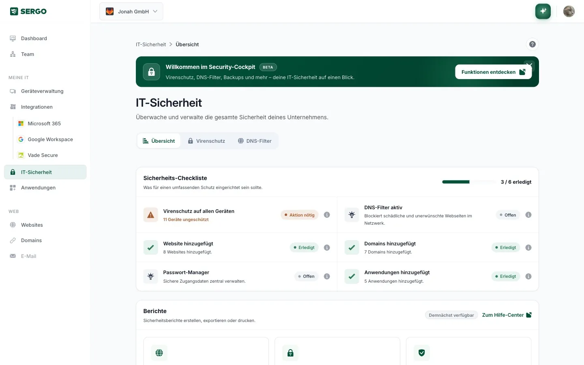Click the Virenschutz auf allen Geräten title
The height and width of the screenshot is (365, 584).
click(199, 211)
